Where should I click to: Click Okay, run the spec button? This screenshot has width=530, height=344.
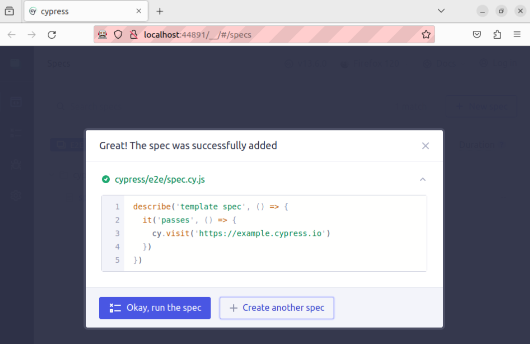pos(155,308)
